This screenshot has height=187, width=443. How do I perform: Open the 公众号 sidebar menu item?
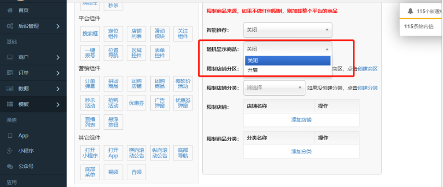click(26, 166)
